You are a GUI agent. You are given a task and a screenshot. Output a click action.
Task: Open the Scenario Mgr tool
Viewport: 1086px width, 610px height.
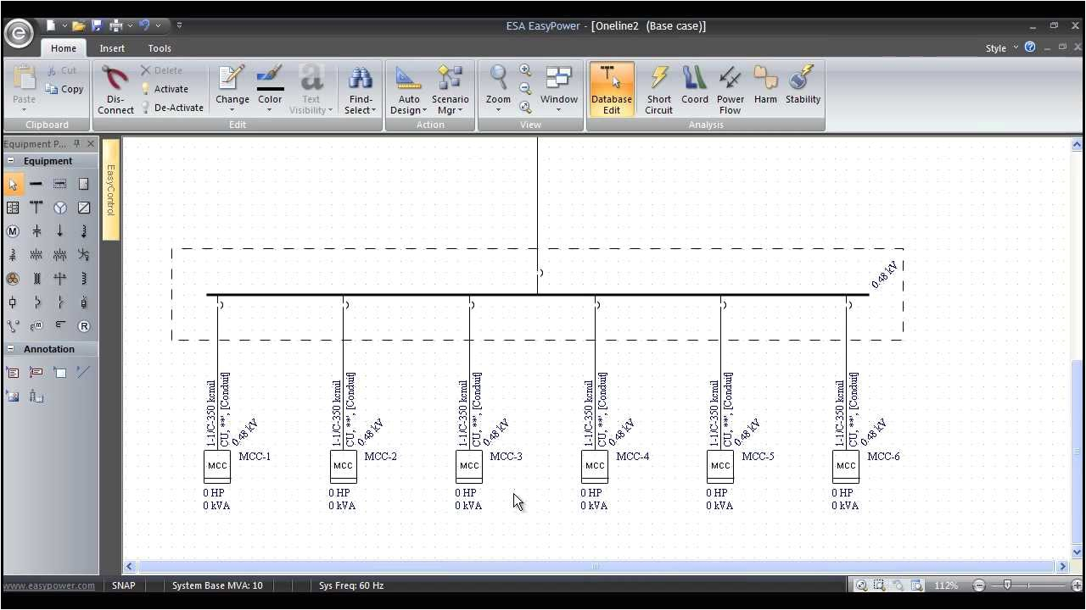(x=450, y=89)
